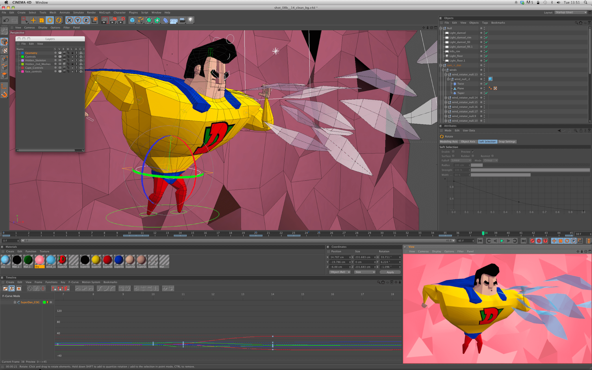This screenshot has width=592, height=370.
Task: Open the MoGraph menu
Action: pyautogui.click(x=105, y=12)
